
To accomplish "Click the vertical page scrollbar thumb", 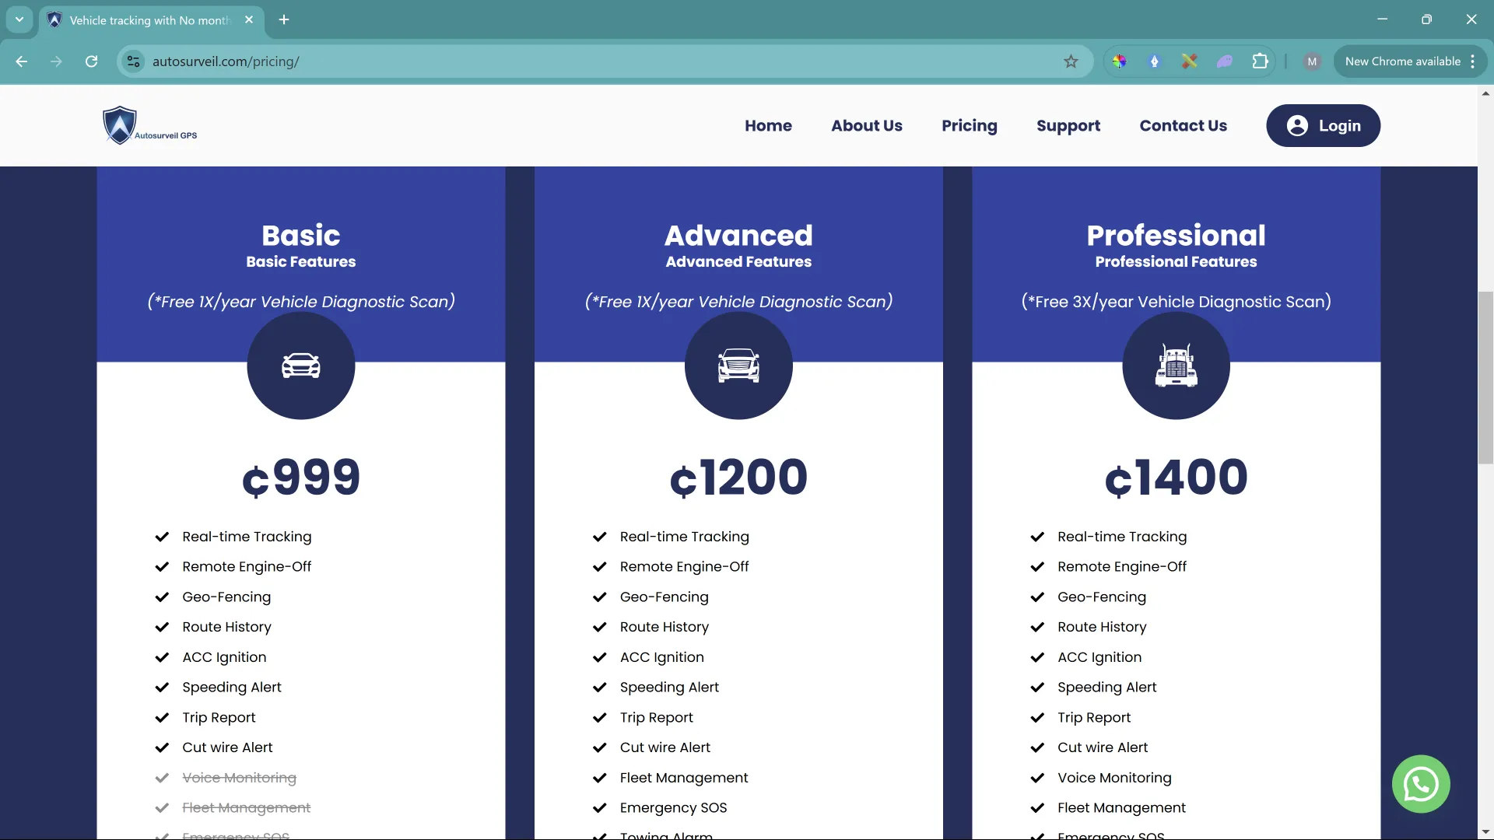I will coord(1485,377).
